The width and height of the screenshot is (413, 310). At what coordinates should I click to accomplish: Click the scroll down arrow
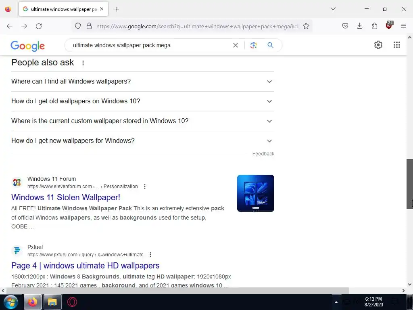(x=410, y=285)
